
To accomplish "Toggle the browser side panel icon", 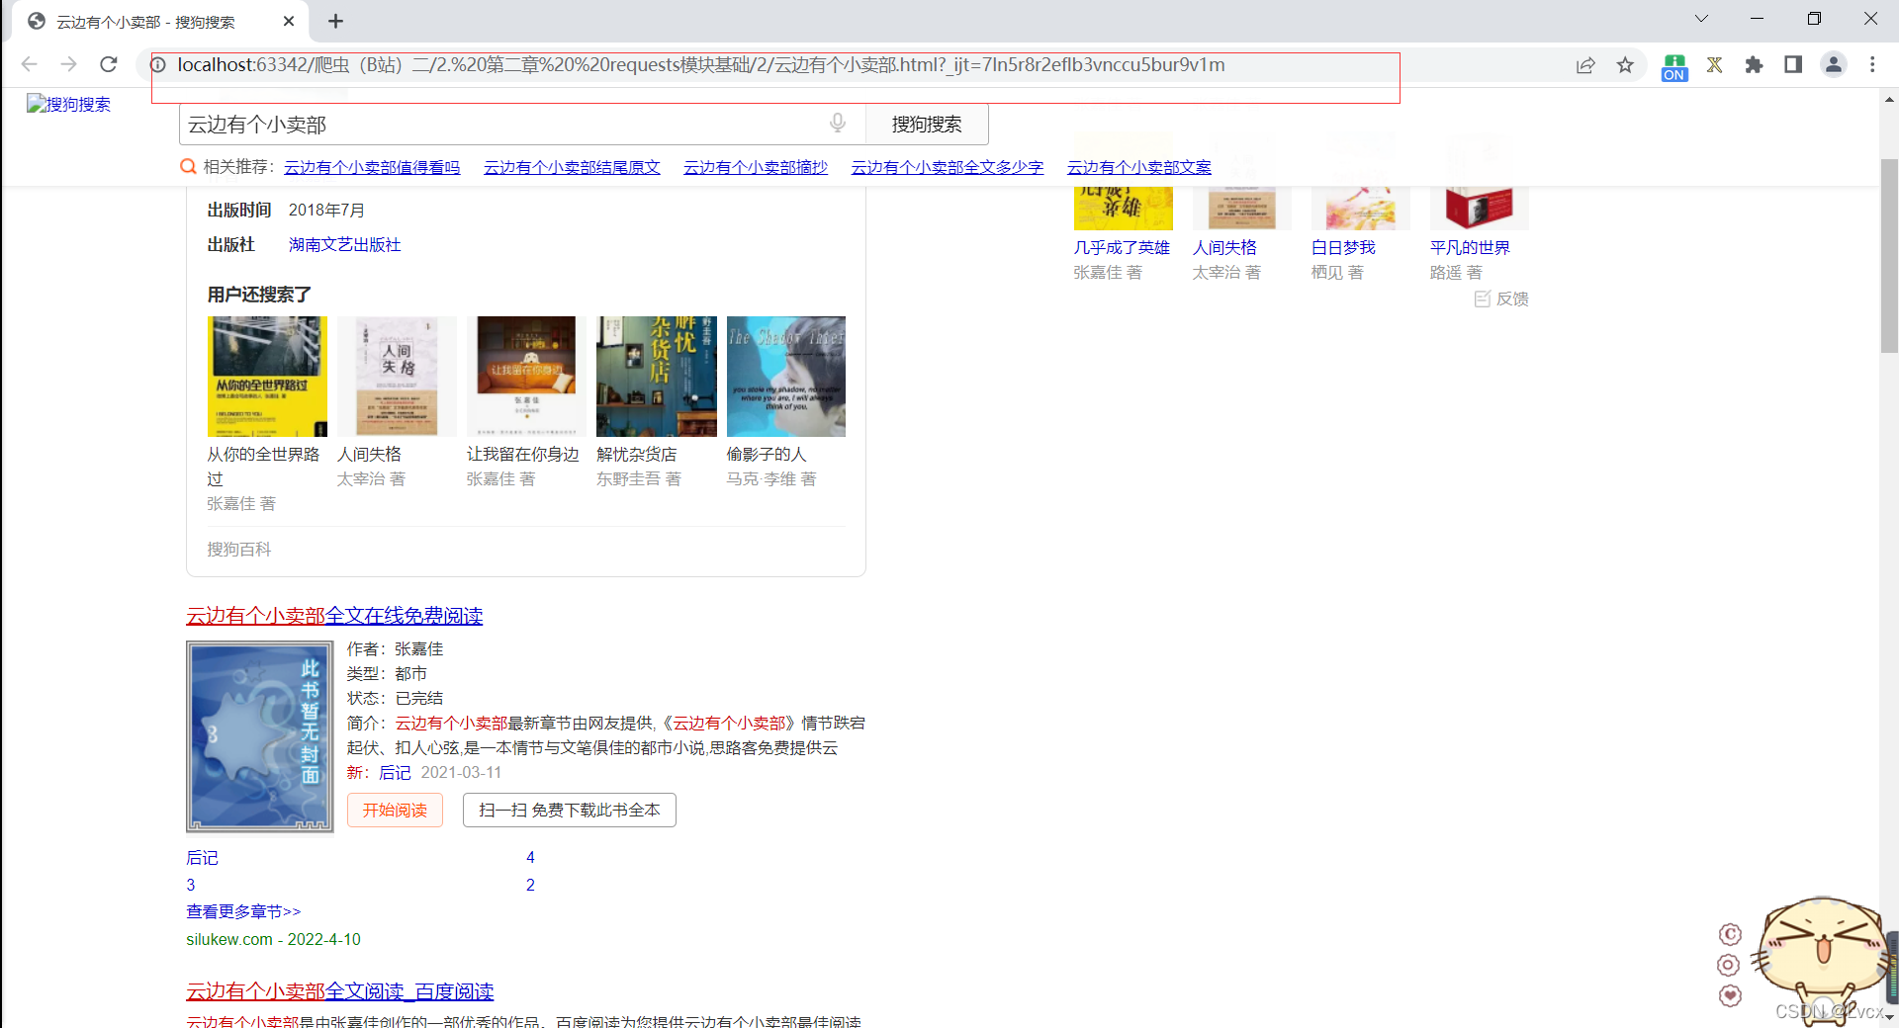I will click(x=1793, y=64).
